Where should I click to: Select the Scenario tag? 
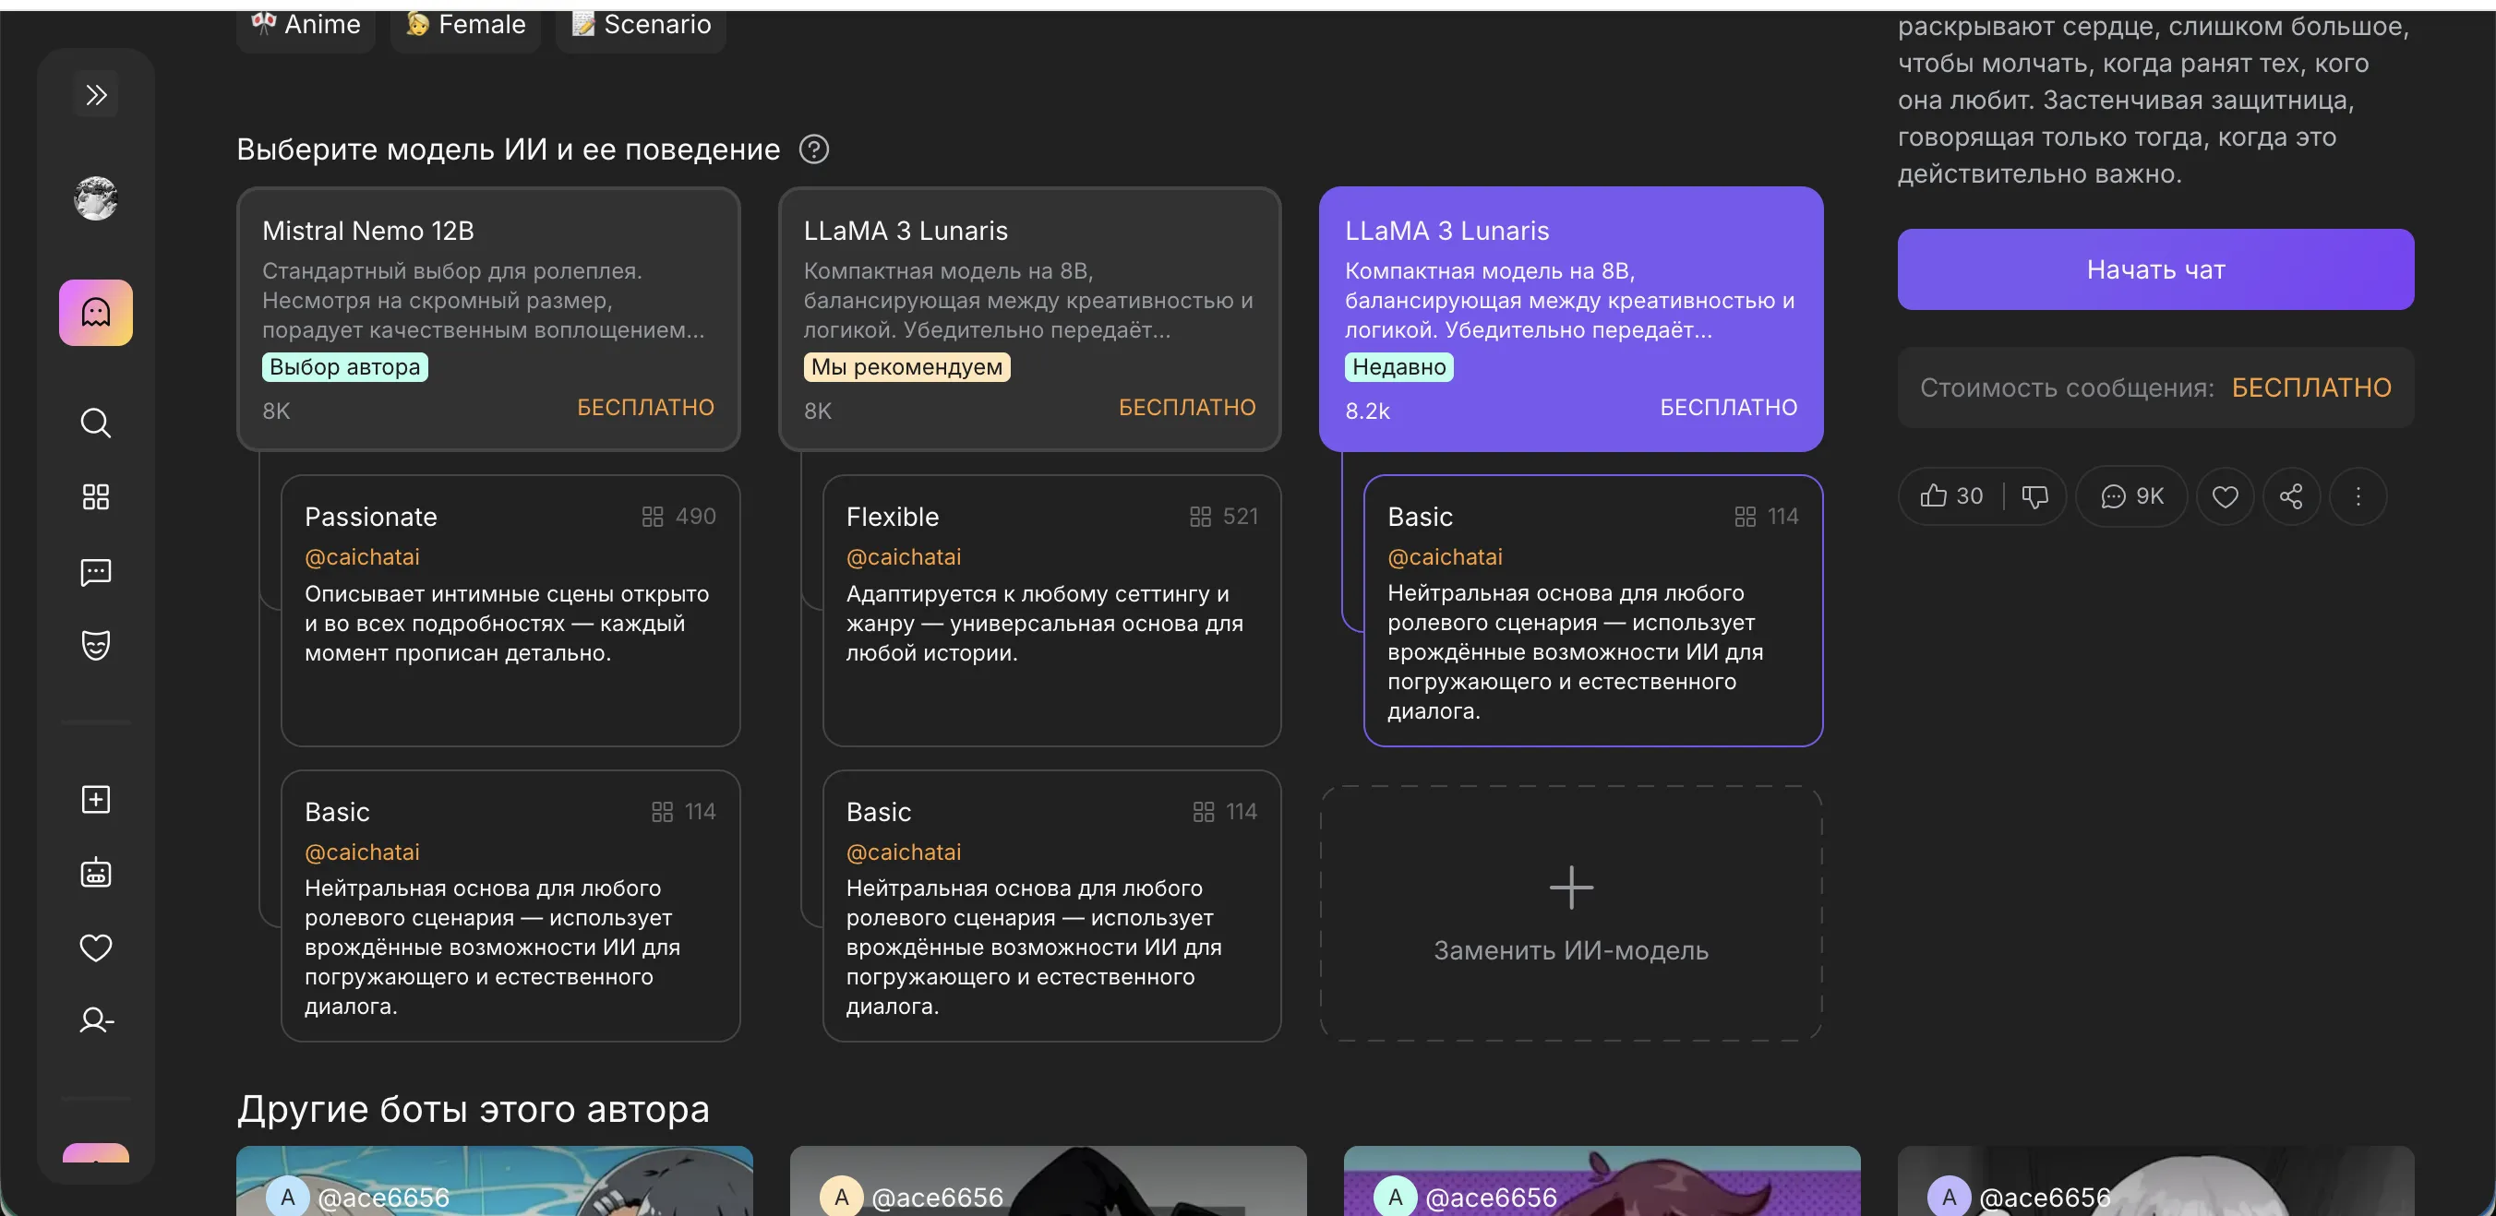click(642, 25)
